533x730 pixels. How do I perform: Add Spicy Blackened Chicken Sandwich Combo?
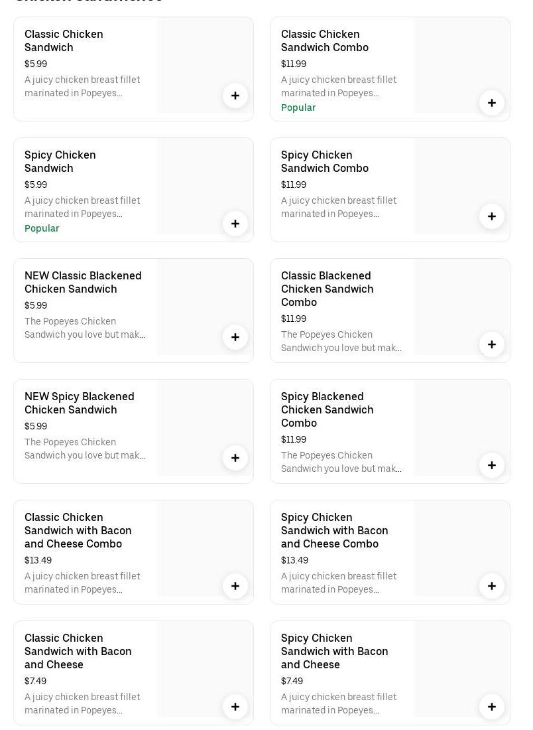point(492,465)
